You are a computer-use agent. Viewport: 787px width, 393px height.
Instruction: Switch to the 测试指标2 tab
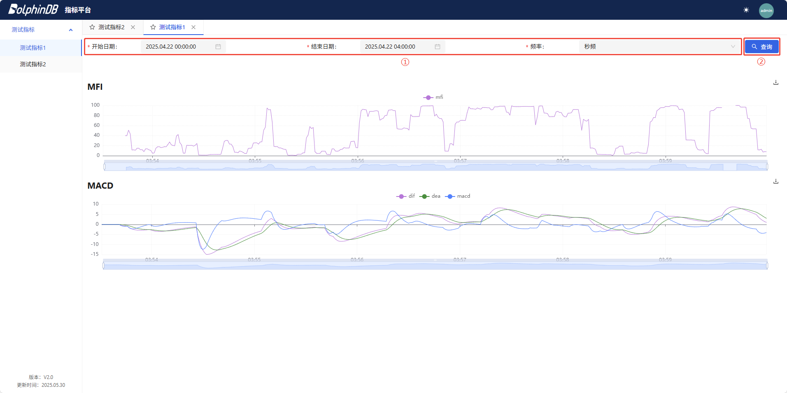tap(111, 27)
